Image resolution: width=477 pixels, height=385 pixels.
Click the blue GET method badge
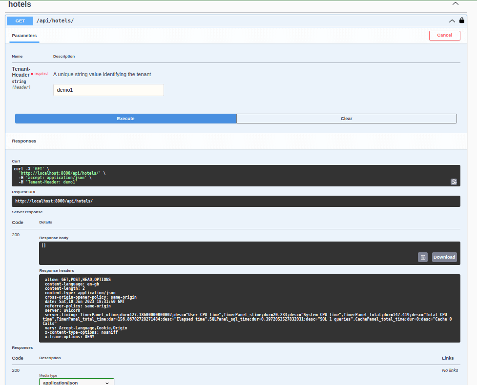pos(20,20)
